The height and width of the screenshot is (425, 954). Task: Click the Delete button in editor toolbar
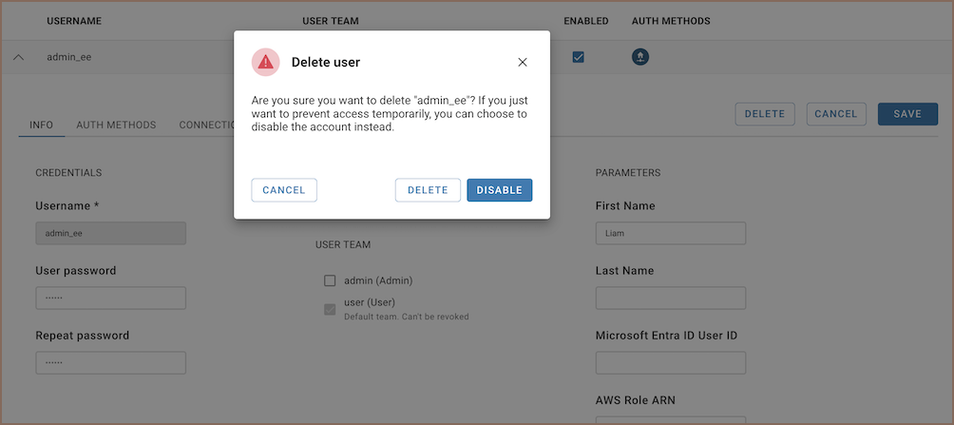tap(764, 114)
